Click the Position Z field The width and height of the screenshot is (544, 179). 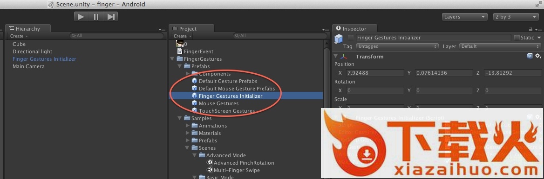[513, 73]
